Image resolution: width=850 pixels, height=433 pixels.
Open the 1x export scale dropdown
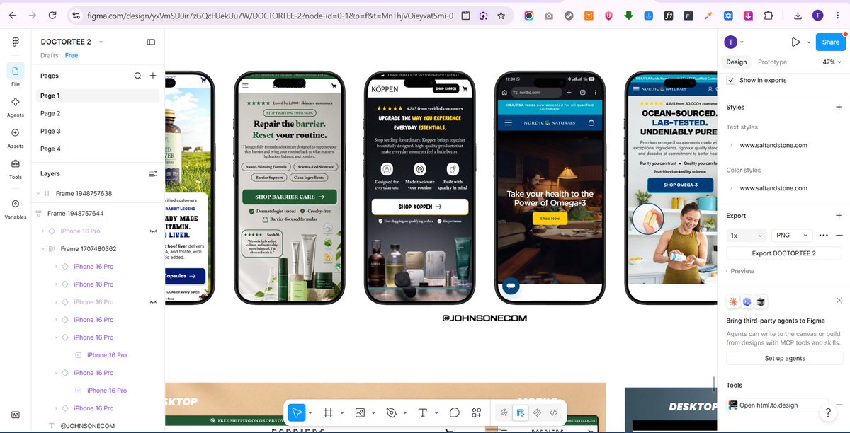pos(747,235)
